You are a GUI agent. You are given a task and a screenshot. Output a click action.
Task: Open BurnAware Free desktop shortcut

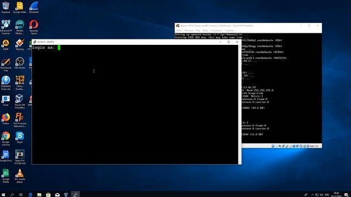(6, 65)
